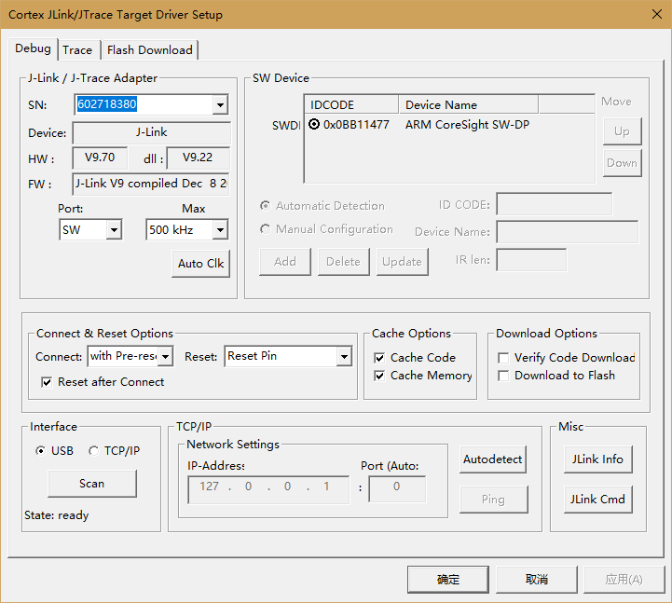Screen dimensions: 672x603
Task: Open JLink Info
Action: coord(597,459)
